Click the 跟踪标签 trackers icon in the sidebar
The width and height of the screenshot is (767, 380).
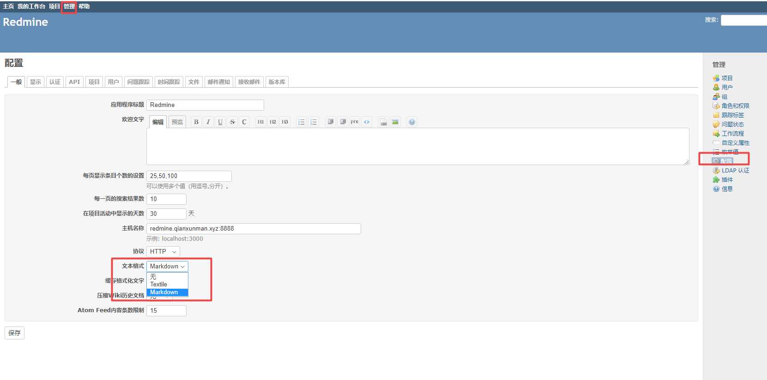coord(716,115)
